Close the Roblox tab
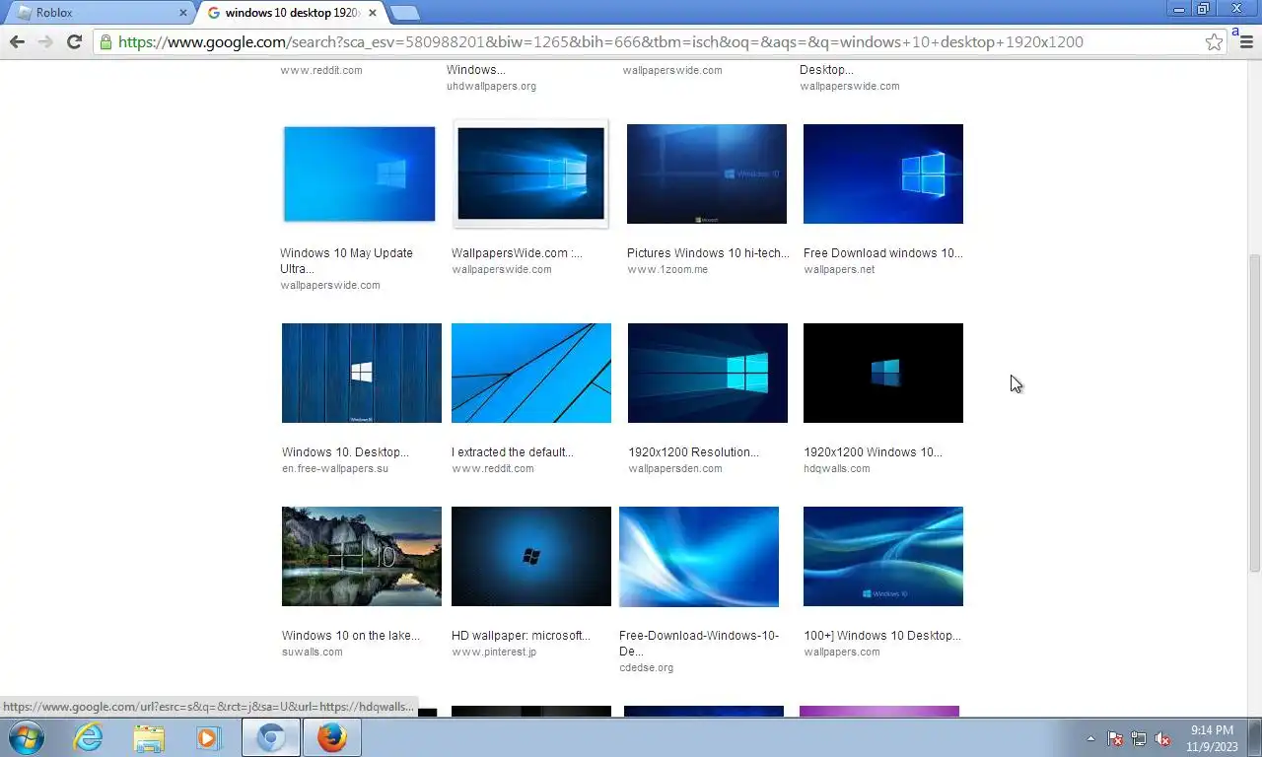The height and width of the screenshot is (757, 1262). (182, 13)
